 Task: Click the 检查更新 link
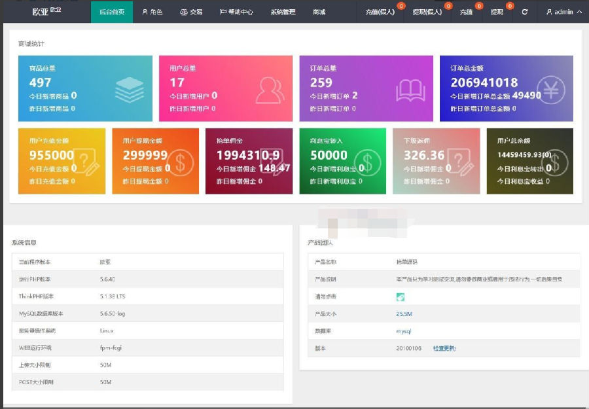[444, 348]
